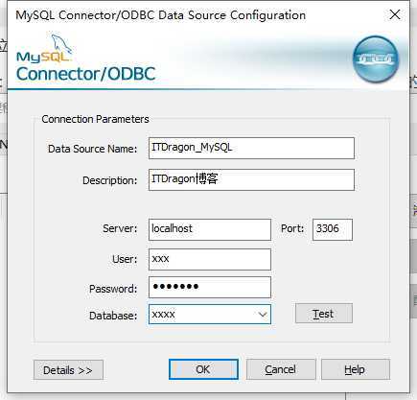Click the MySQL dolphin logo
The image size is (417, 400).
(44, 48)
